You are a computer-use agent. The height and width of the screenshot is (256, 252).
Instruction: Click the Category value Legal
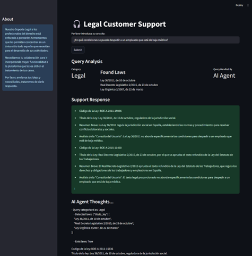79,76
